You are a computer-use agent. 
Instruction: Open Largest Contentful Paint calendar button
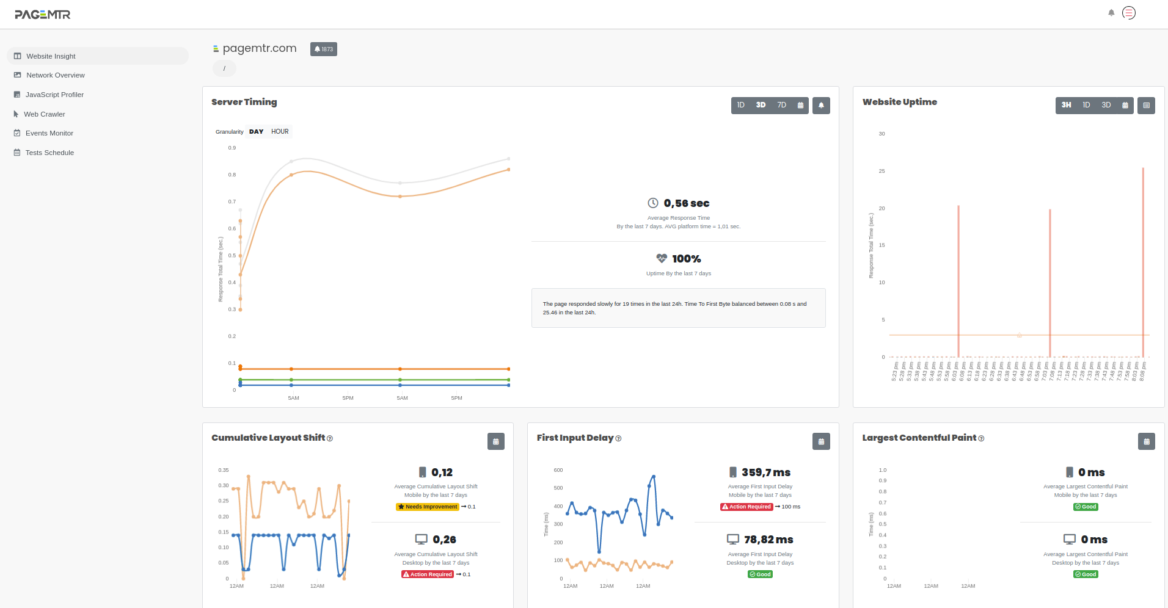pos(1147,441)
